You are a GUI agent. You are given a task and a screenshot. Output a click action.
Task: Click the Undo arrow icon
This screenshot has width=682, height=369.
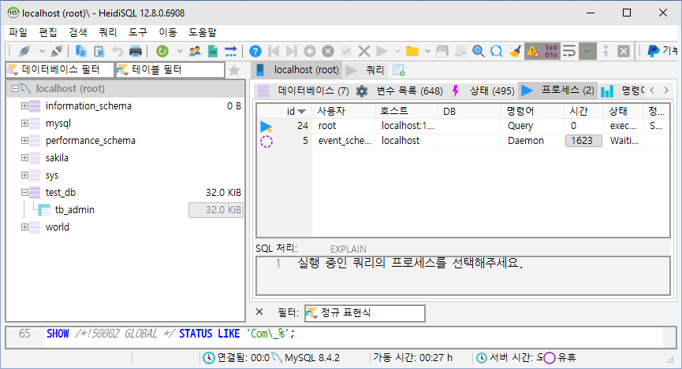(x=117, y=51)
